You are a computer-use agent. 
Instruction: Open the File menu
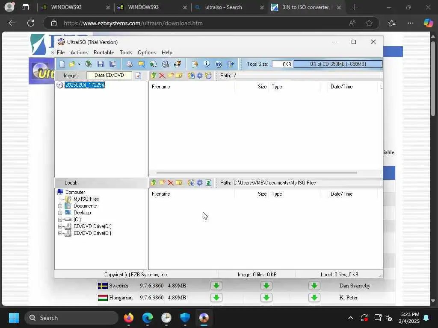click(x=61, y=53)
